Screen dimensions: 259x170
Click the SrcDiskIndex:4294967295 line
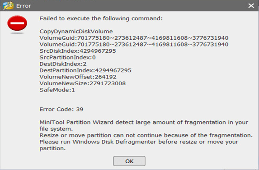point(78,51)
